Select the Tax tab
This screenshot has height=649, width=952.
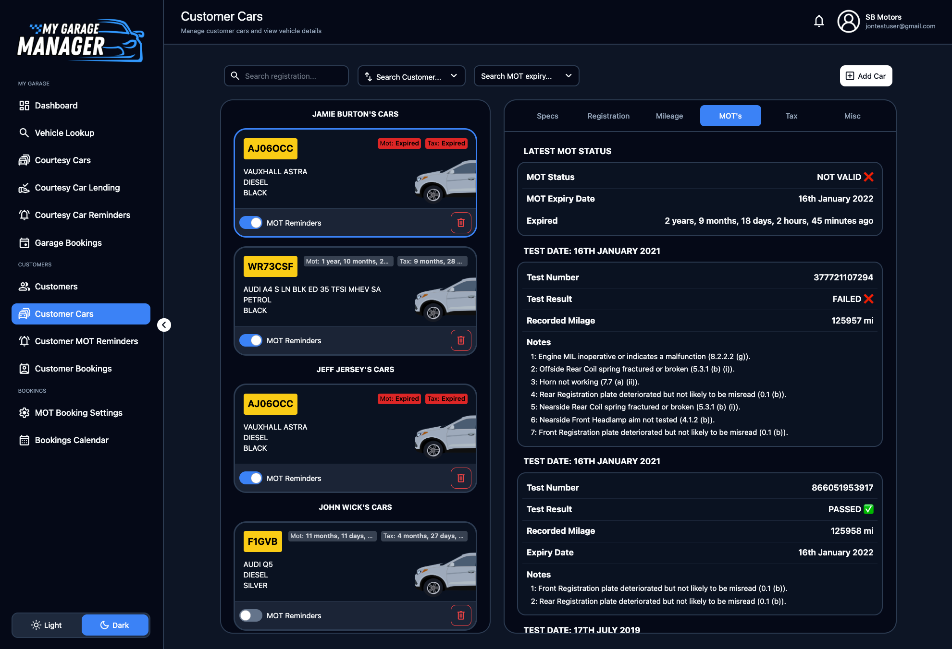791,116
